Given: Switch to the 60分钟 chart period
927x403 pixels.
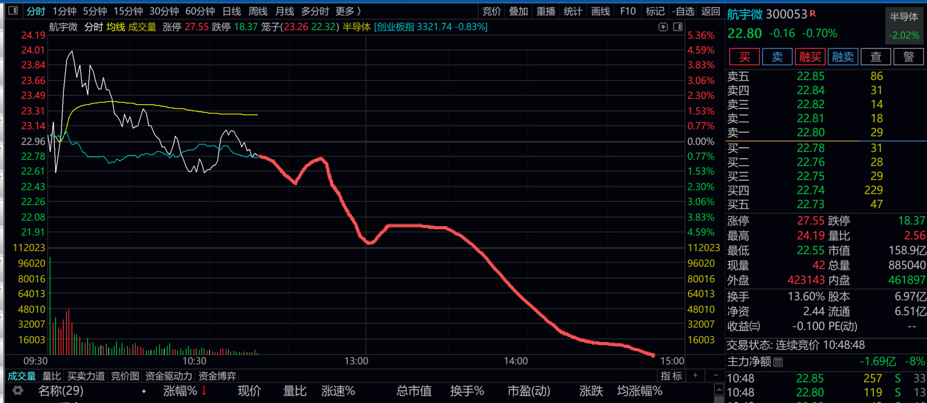Looking at the screenshot, I should tap(200, 11).
